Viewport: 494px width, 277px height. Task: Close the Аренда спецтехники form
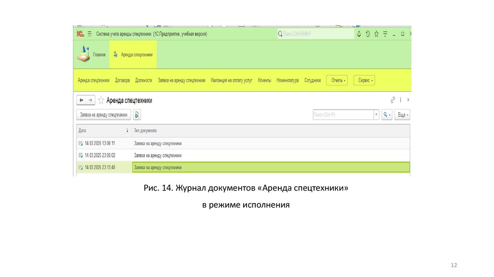coord(408,100)
